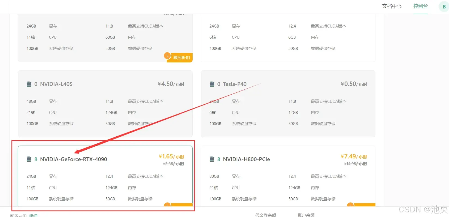The height and width of the screenshot is (217, 449).
Task: Click the ¥4.50/小时 price on L40S card
Action: click(171, 84)
